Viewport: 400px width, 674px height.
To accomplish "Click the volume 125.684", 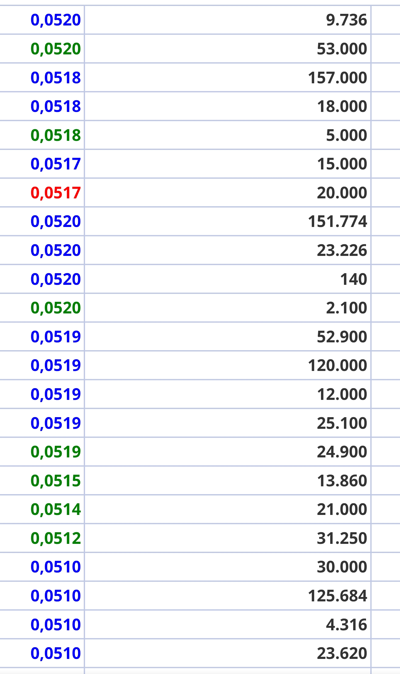I will tap(337, 596).
